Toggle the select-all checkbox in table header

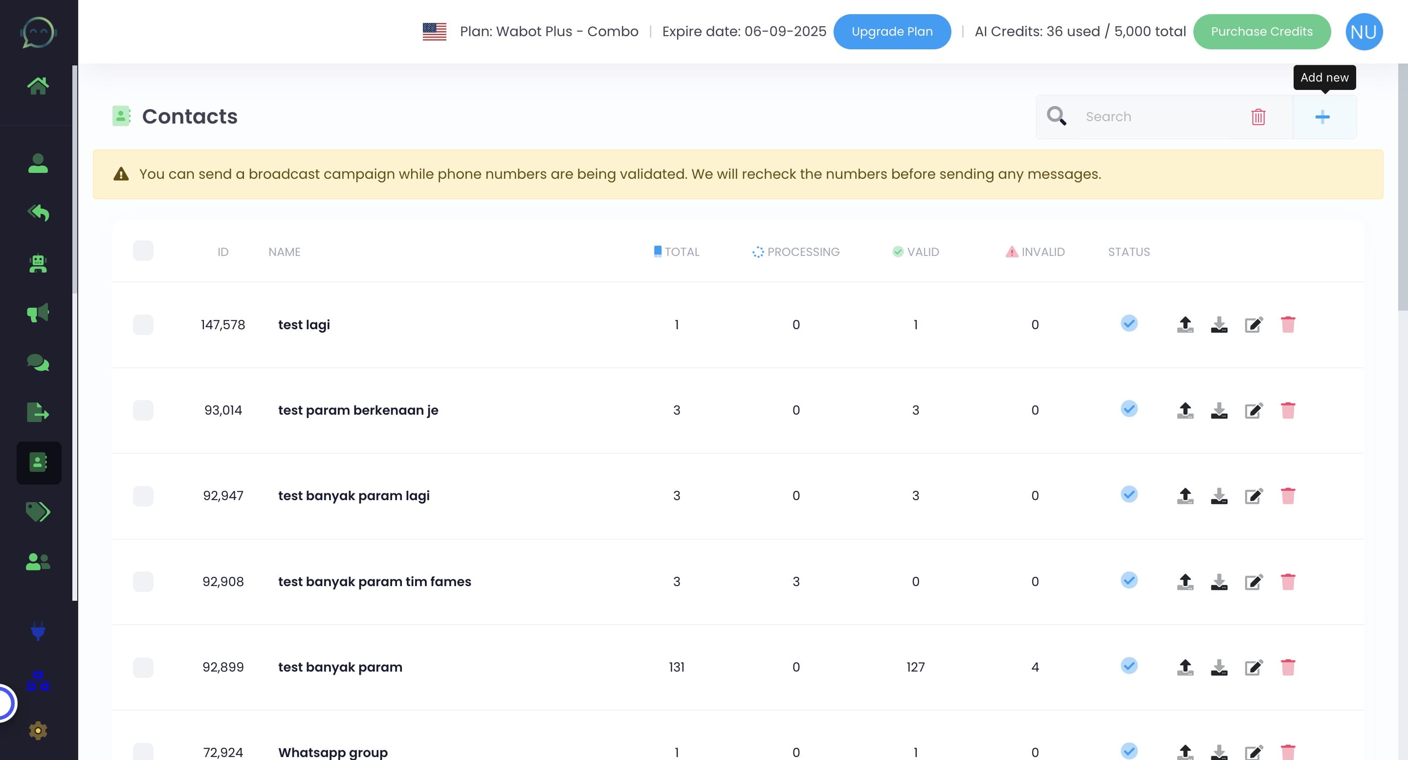click(x=143, y=251)
